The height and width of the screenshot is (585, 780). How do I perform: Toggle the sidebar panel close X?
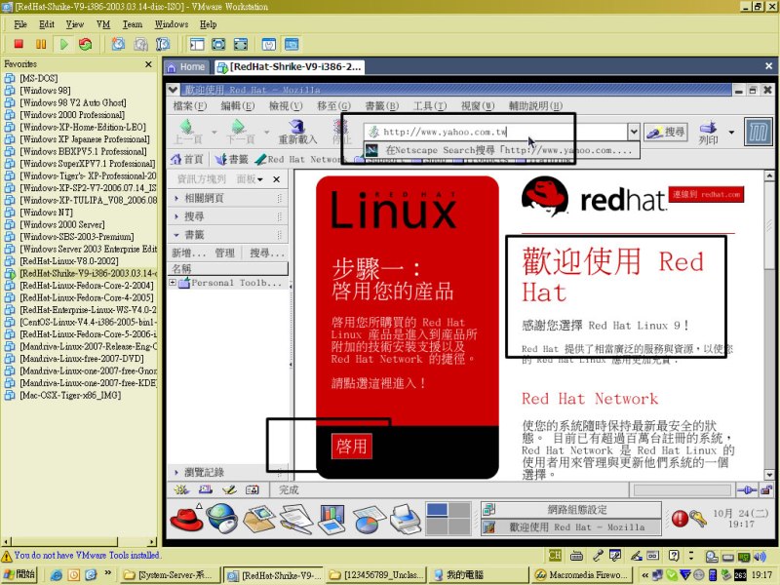click(x=276, y=179)
